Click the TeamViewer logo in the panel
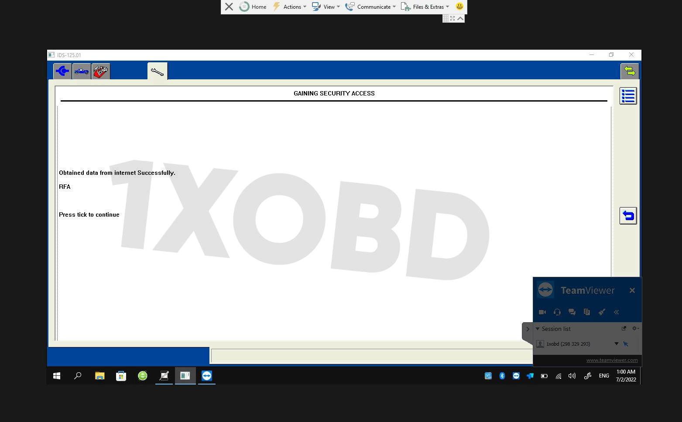 click(545, 290)
